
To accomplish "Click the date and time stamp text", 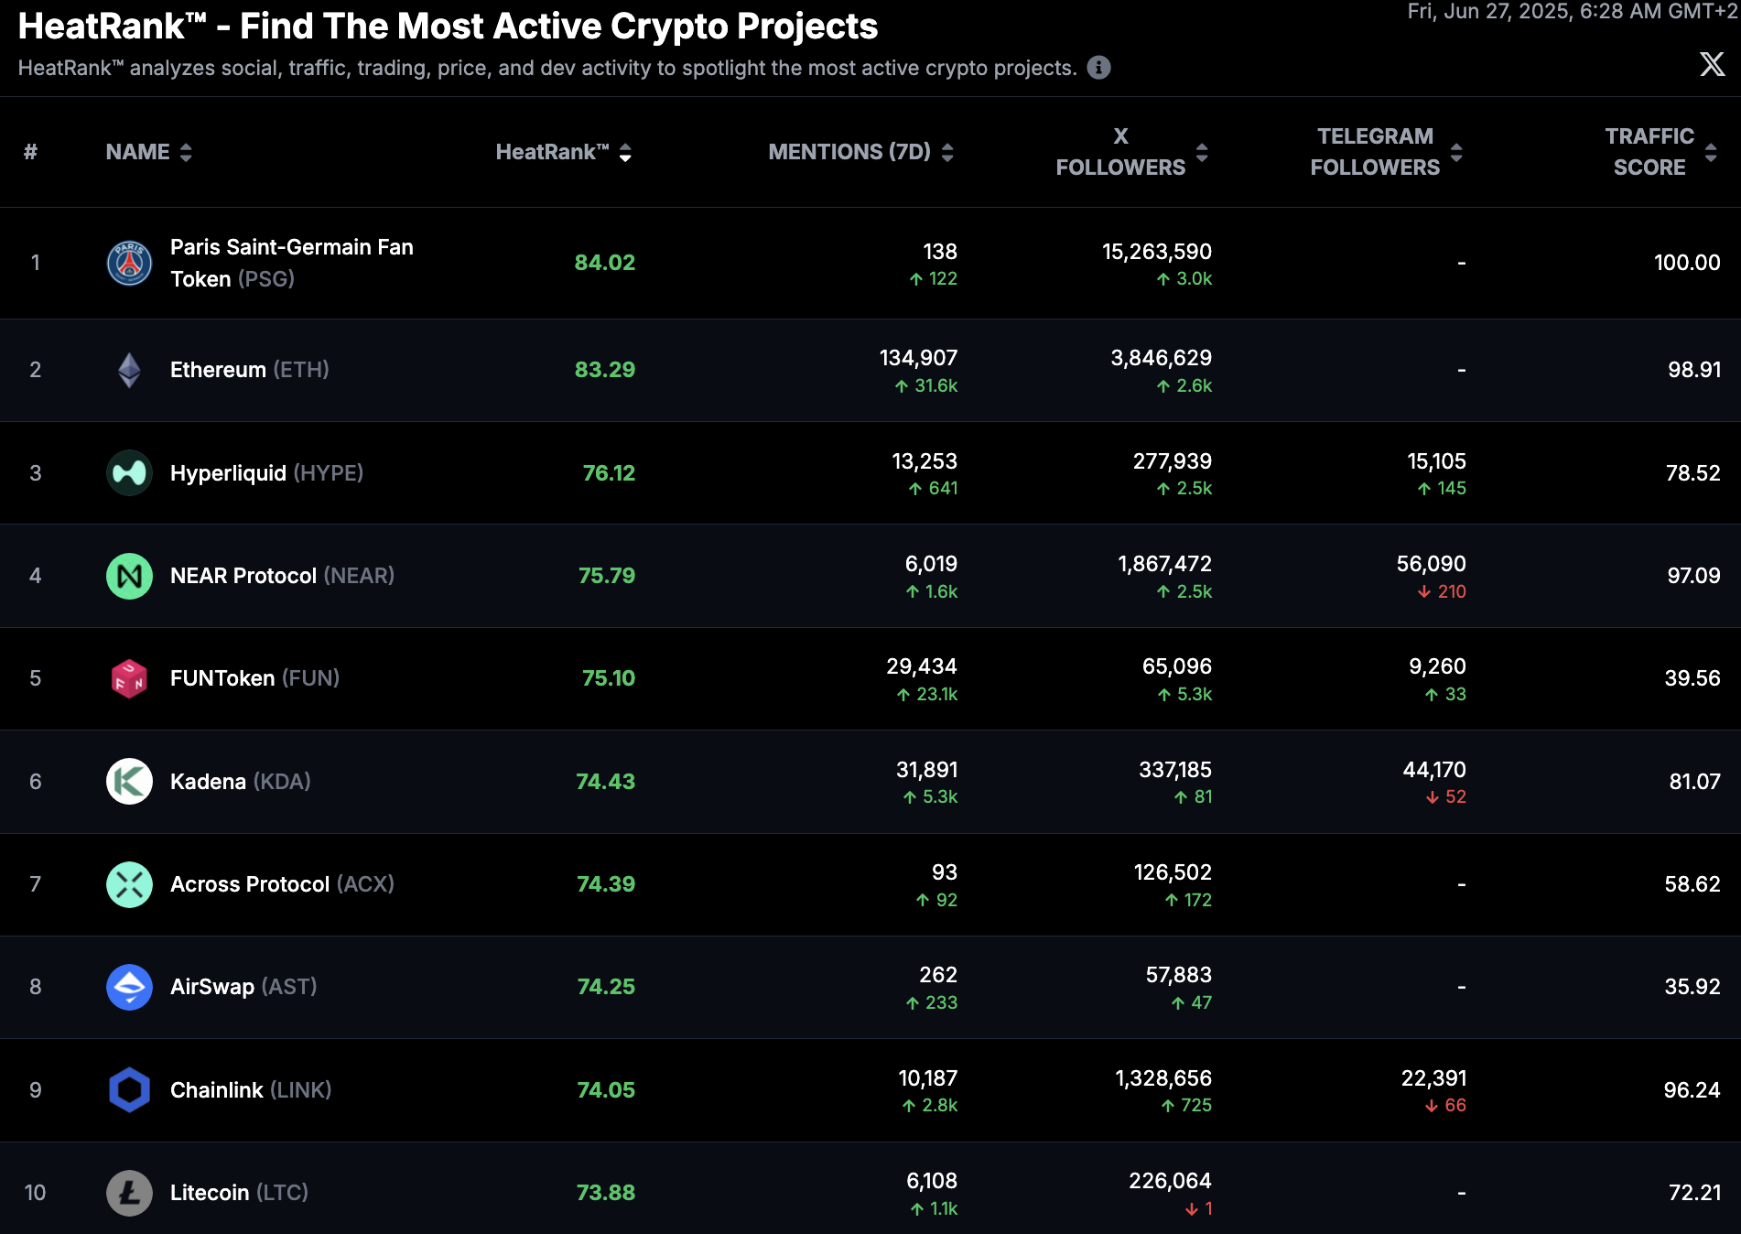I will [x=1573, y=11].
